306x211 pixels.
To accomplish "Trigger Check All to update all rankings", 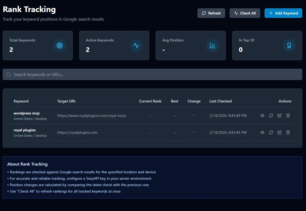I will click(245, 13).
